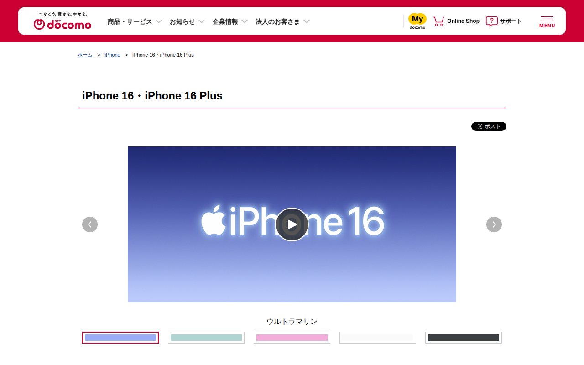Expand 商品・サービス dropdown menu

click(135, 21)
